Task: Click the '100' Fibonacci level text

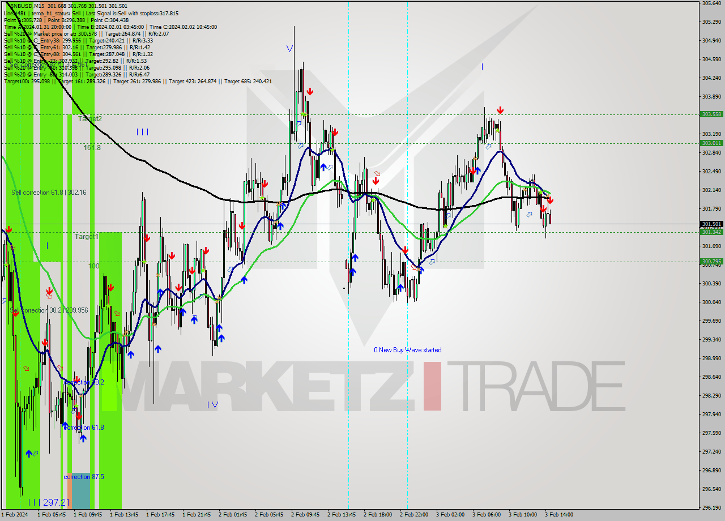Action: tap(93, 266)
